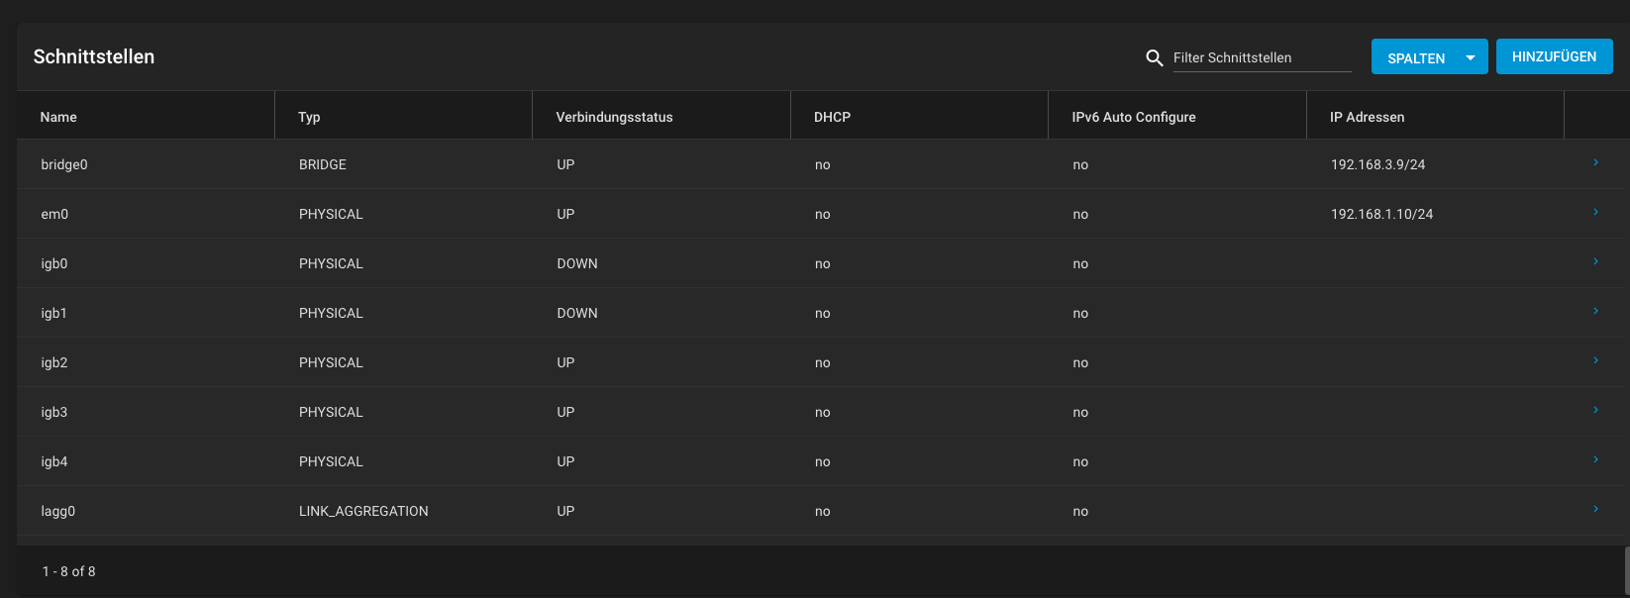Sort by the Typ column header
Viewport: 1630px width, 598px height.
309,117
